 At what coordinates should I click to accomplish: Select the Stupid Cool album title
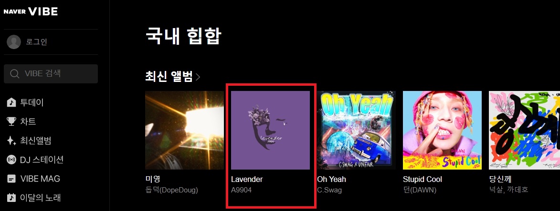[x=422, y=179]
